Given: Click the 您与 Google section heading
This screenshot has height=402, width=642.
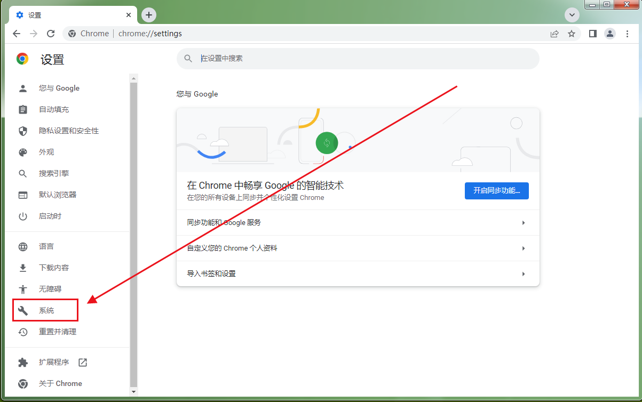Looking at the screenshot, I should (x=197, y=94).
